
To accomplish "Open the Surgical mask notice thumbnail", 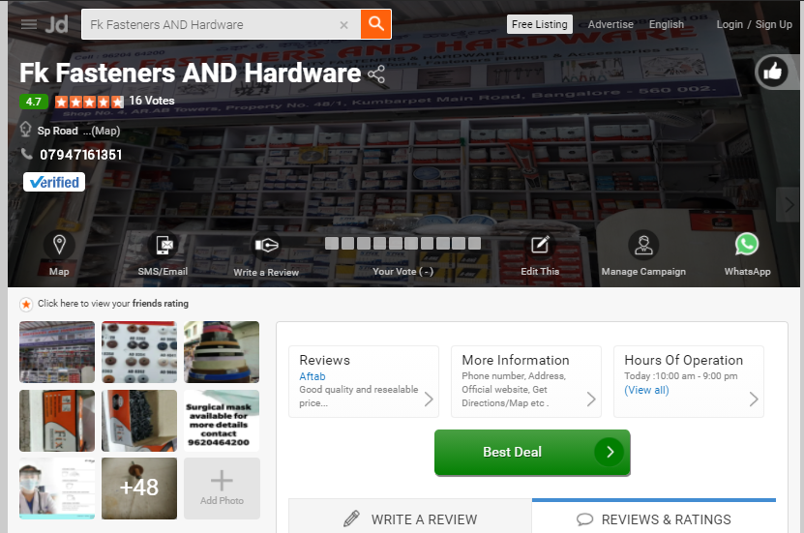I will point(222,421).
